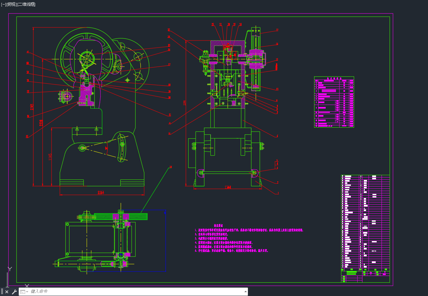The width and height of the screenshot is (428, 296).
Task: Open the [-] viewport controls menu
Action: click(x=4, y=5)
